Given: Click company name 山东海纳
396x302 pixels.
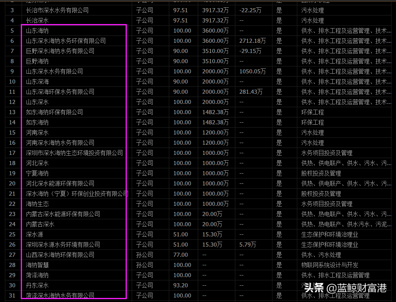Looking at the screenshot, I should 37,31.
